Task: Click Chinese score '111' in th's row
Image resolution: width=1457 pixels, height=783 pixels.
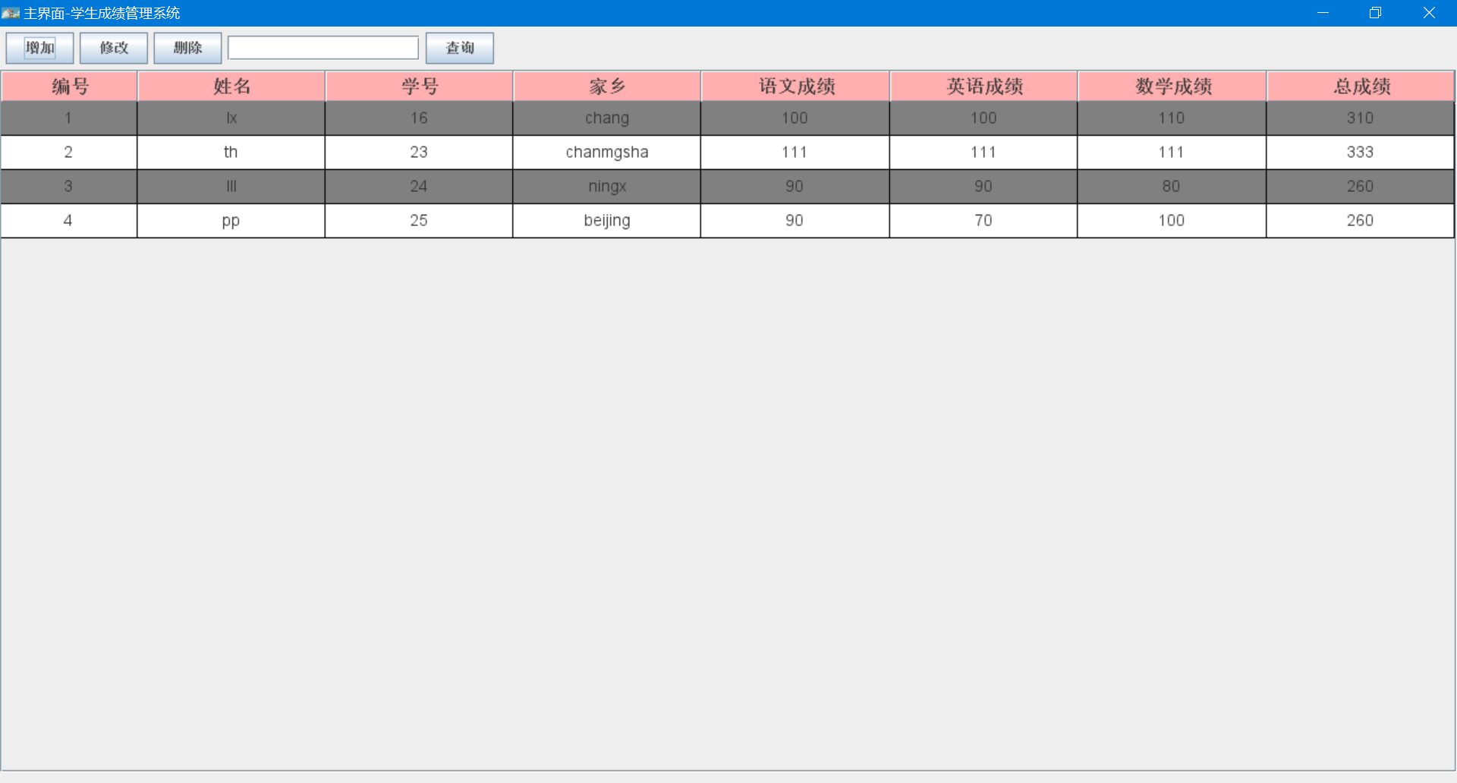Action: [795, 153]
